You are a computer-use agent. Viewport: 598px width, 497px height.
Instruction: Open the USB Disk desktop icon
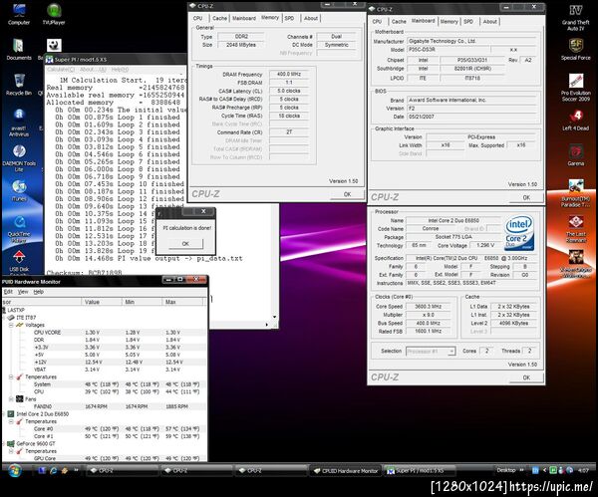(x=18, y=261)
